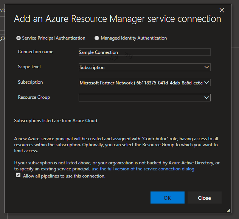239x219 pixels.
Task: Open the full version service connection dialog link
Action: tap(143, 169)
